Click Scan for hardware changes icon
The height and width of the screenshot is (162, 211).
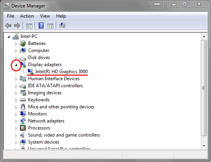pyautogui.click(x=62, y=25)
